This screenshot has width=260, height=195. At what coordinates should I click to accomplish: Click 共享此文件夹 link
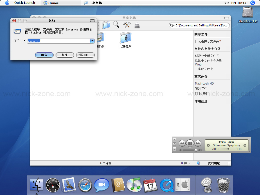tap(204, 69)
